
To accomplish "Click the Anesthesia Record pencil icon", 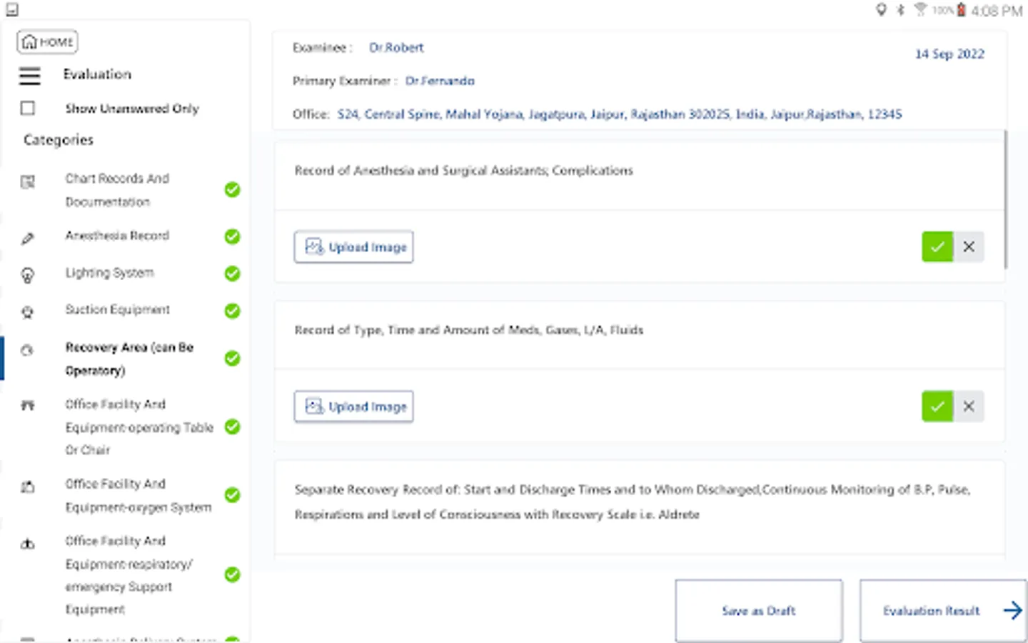I will click(x=28, y=239).
